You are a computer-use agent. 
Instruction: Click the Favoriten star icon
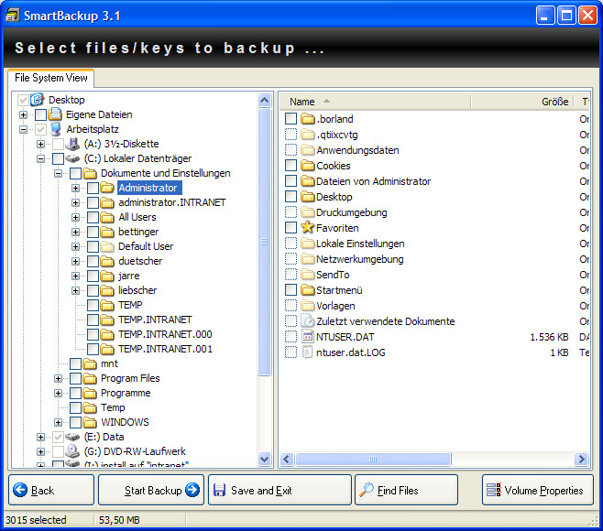tap(307, 227)
